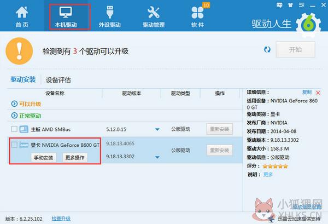Open the 首页 home icon

click(x=22, y=12)
